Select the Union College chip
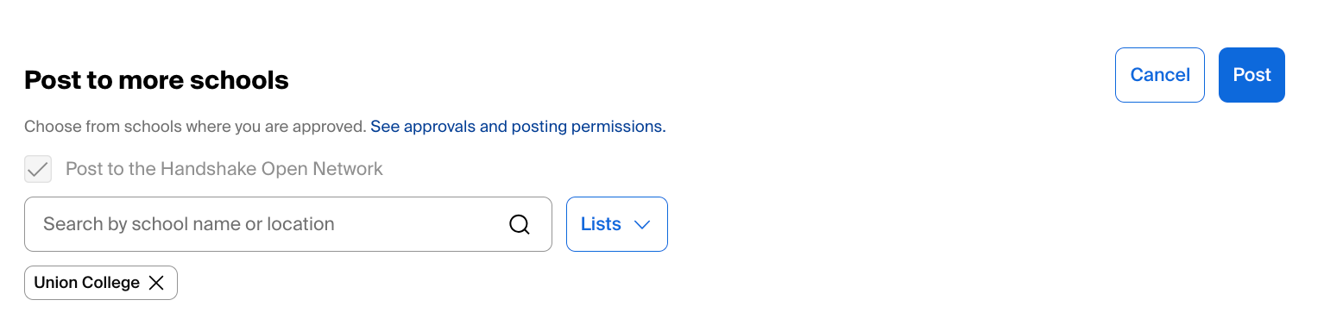 coord(101,283)
